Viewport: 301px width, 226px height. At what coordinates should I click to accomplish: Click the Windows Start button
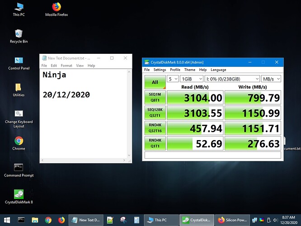[7, 220]
